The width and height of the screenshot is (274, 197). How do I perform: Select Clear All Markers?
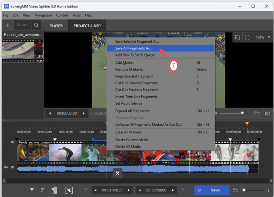click(160, 132)
